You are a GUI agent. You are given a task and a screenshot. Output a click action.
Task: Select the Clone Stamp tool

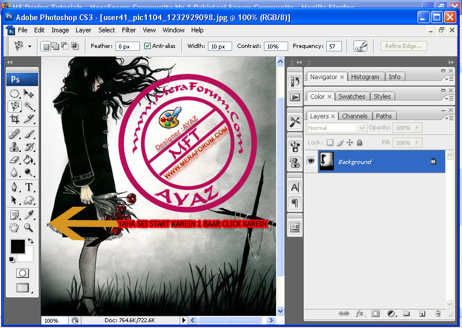(14, 147)
